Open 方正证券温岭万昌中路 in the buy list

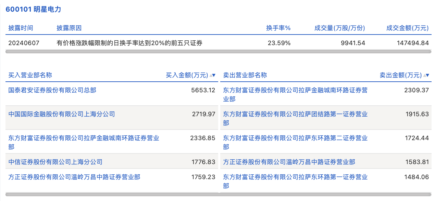[74, 177]
